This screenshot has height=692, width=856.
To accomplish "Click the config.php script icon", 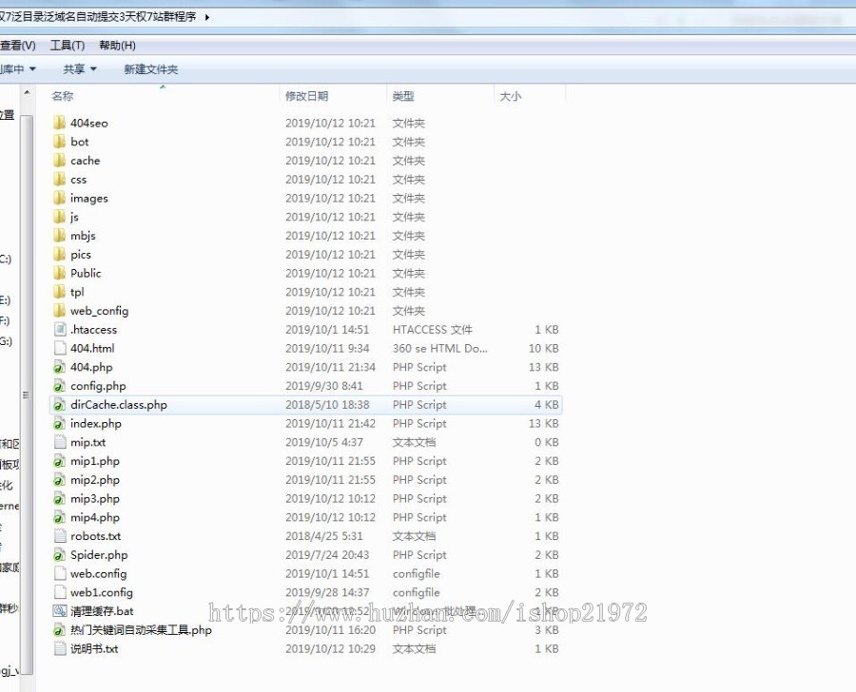I will [x=60, y=386].
